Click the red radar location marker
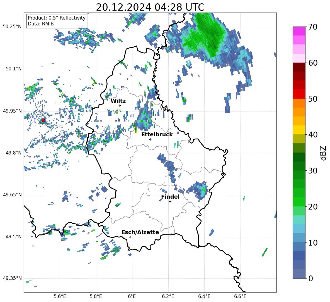Viewport: 330px width, 302px height. (43, 120)
